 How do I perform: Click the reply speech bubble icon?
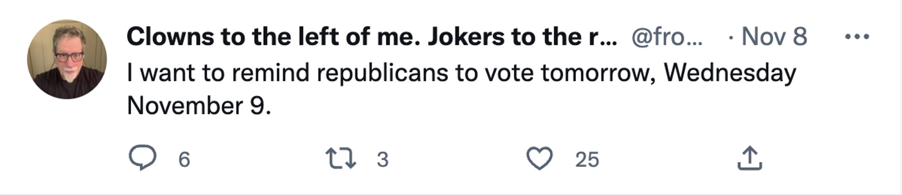tap(142, 158)
